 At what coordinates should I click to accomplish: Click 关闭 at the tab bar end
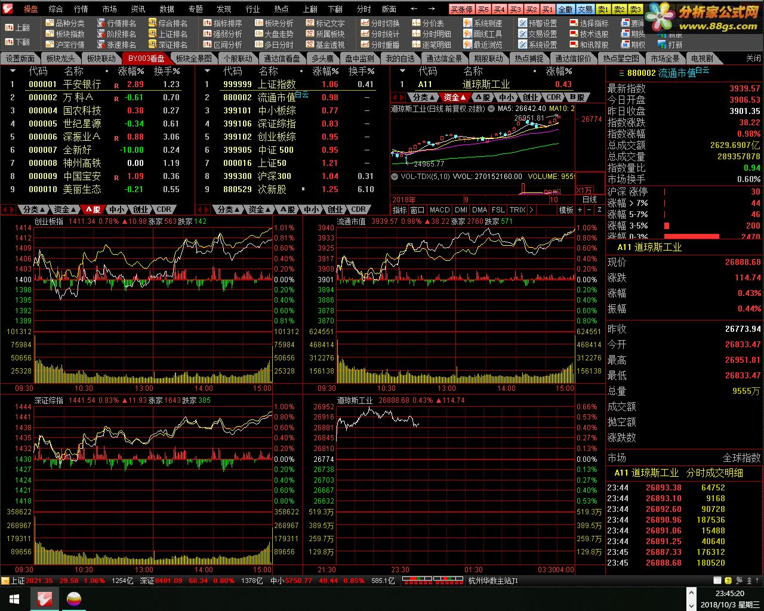pos(753,58)
